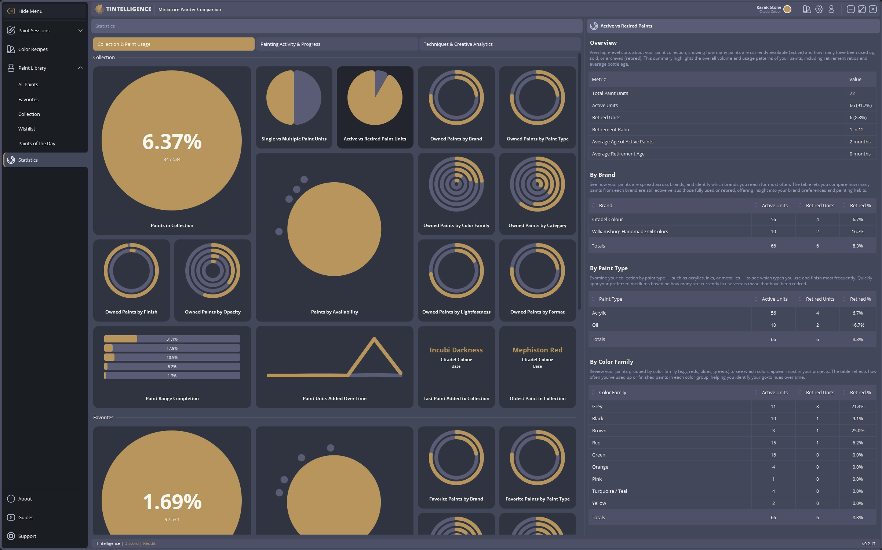Viewport: 882px width, 550px height.
Task: Click the color swatches palette icon in header
Action: (806, 10)
